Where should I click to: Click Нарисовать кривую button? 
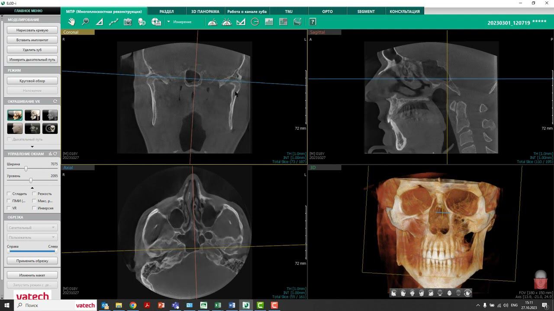point(32,30)
